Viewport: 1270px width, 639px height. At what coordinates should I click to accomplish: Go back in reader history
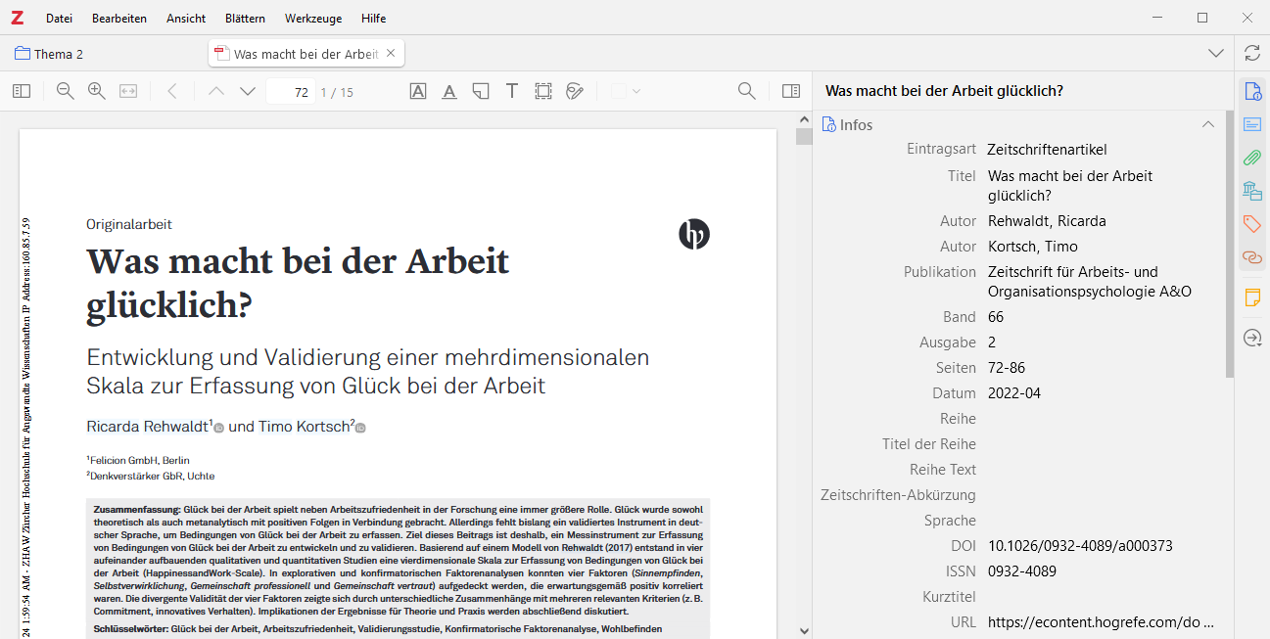pos(172,91)
